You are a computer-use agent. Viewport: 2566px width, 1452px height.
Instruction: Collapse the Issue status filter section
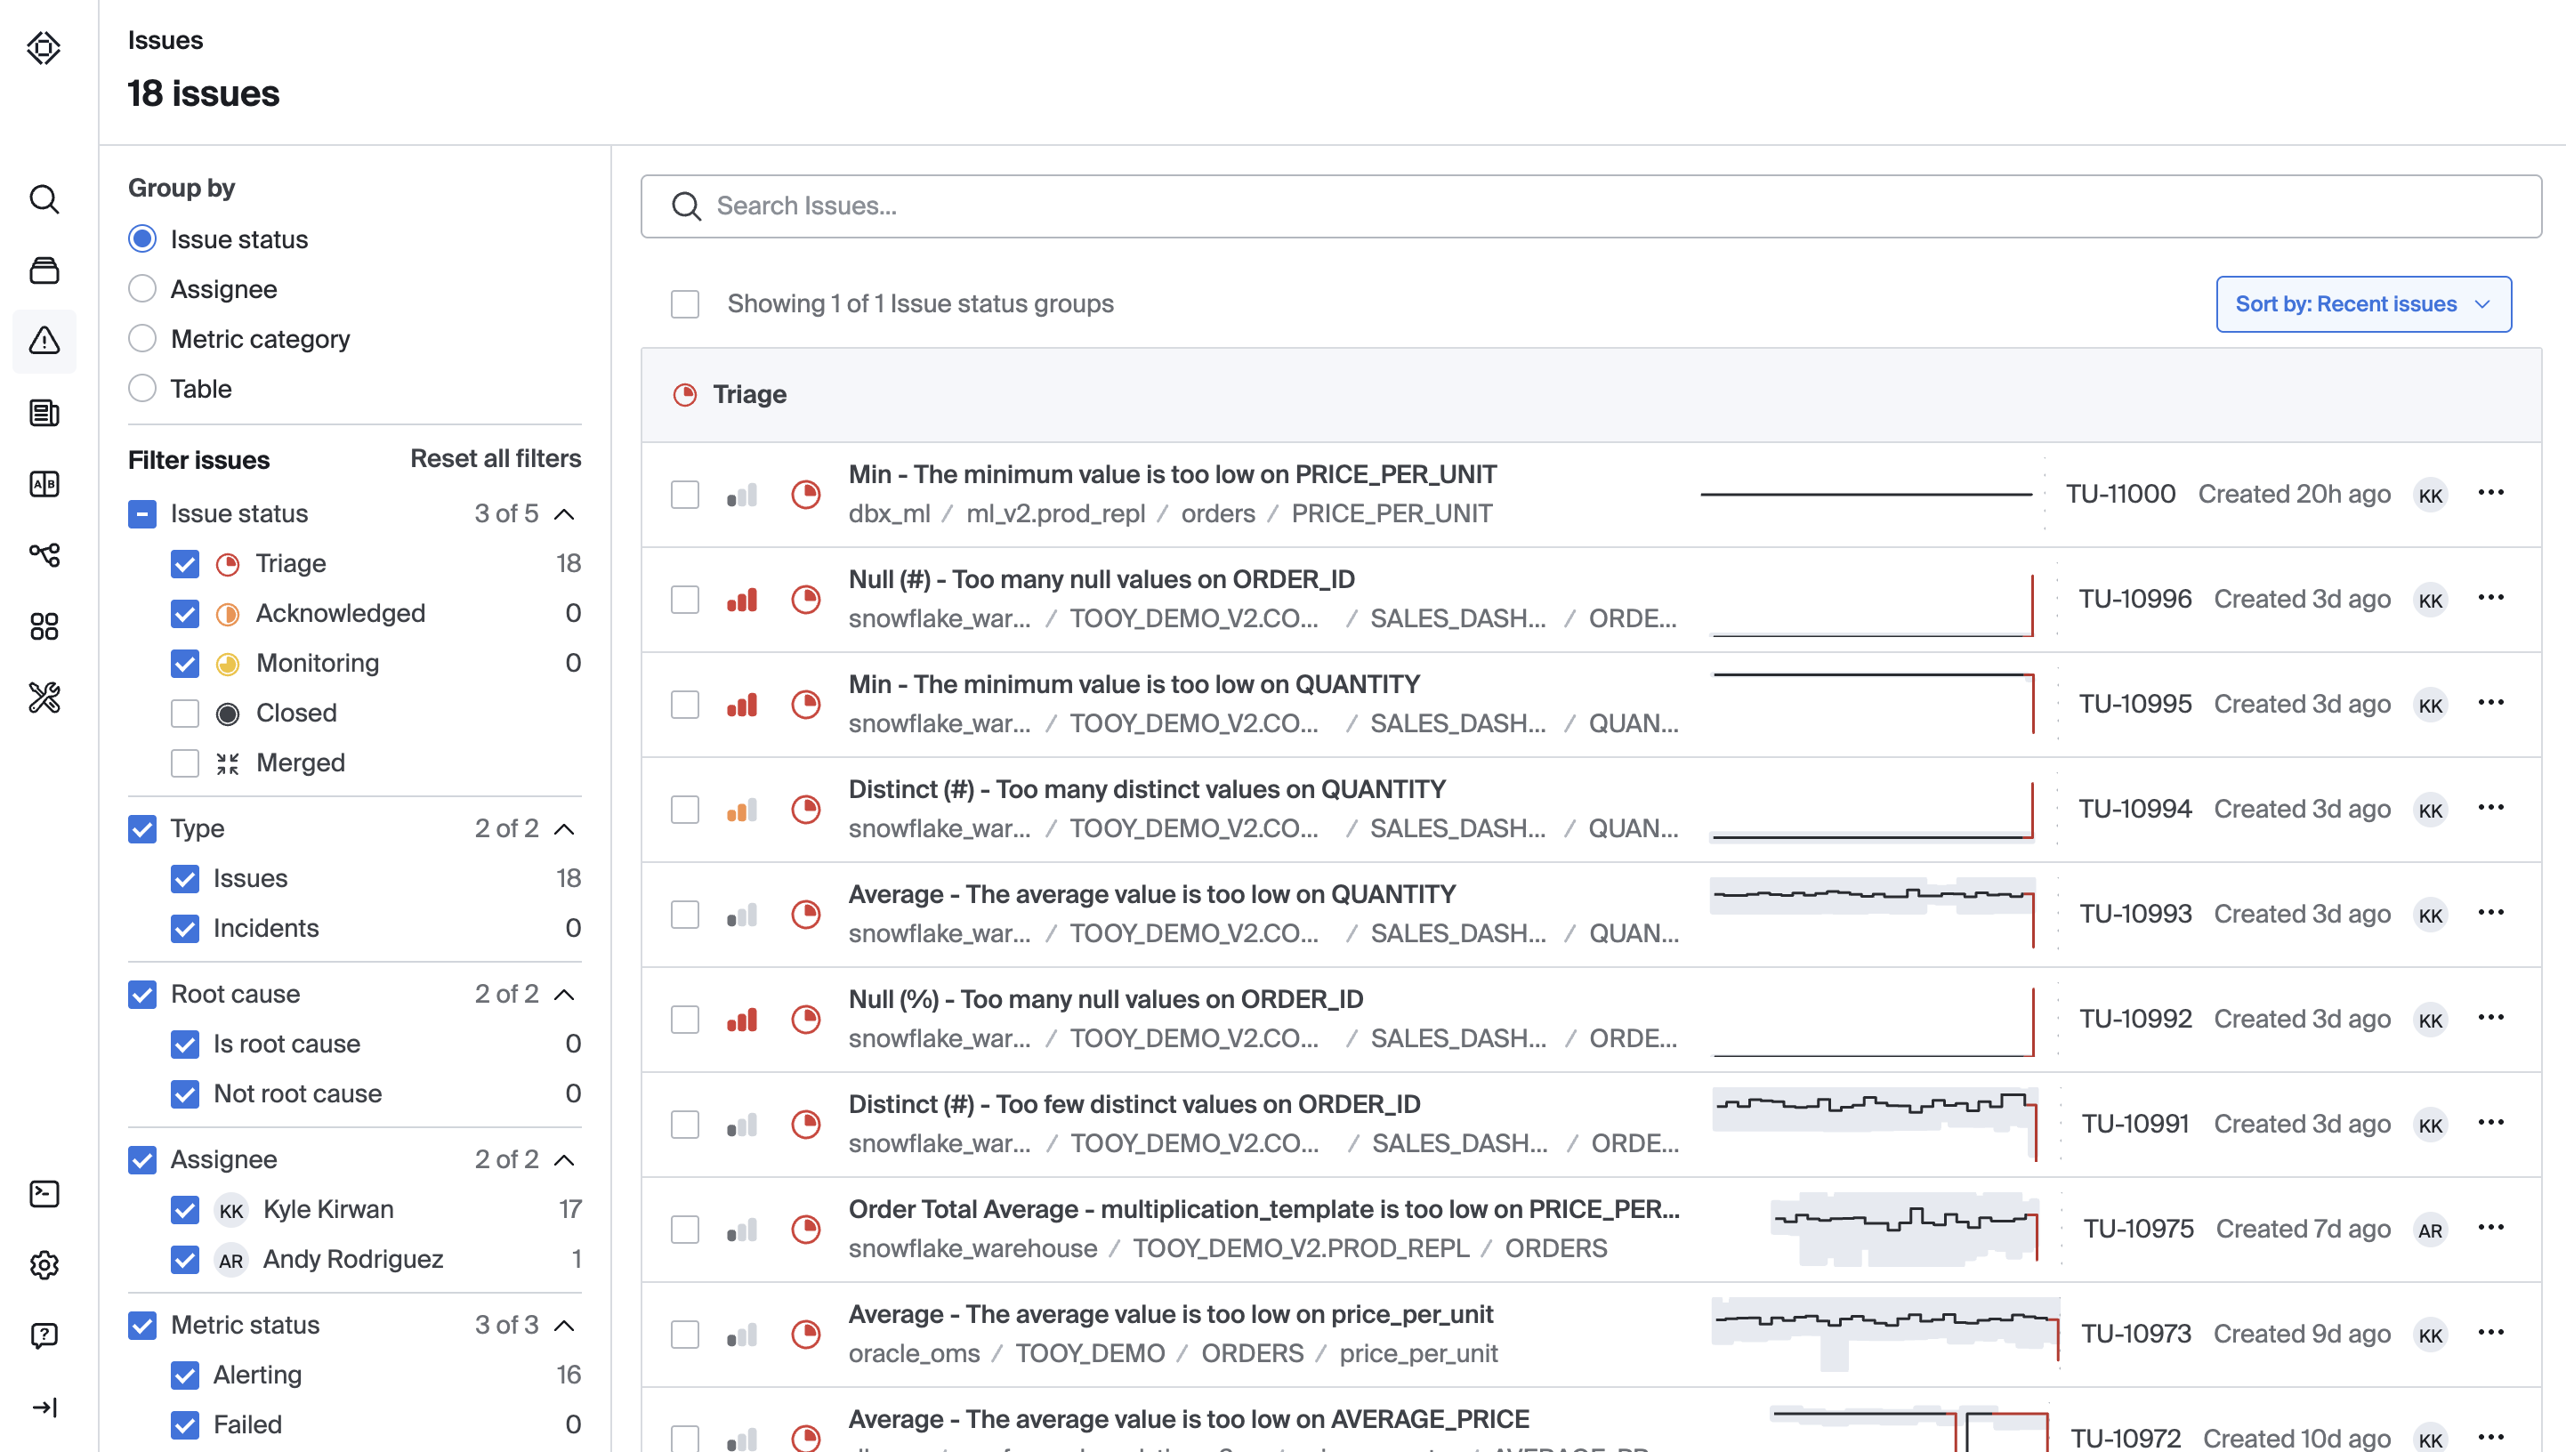click(564, 513)
